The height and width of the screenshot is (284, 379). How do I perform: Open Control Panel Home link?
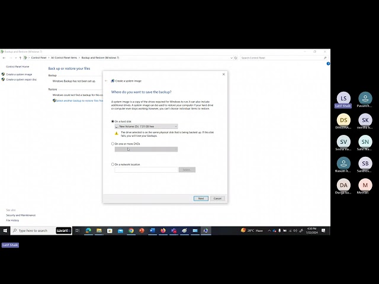[x=17, y=66]
